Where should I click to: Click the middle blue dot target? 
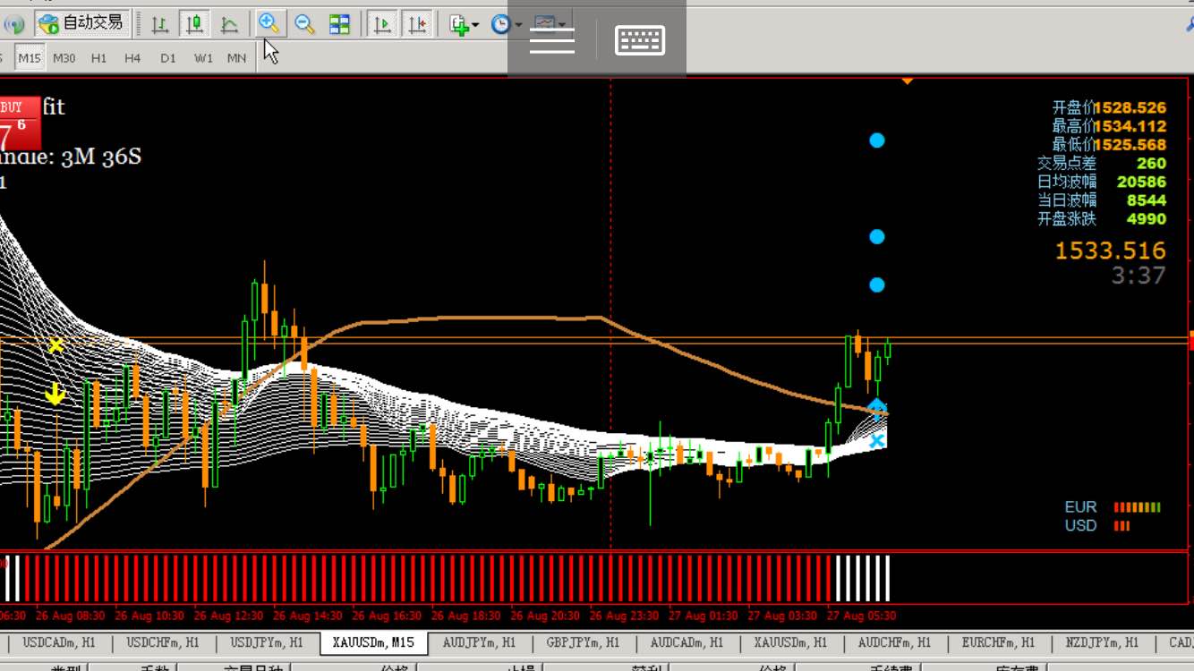coord(877,236)
